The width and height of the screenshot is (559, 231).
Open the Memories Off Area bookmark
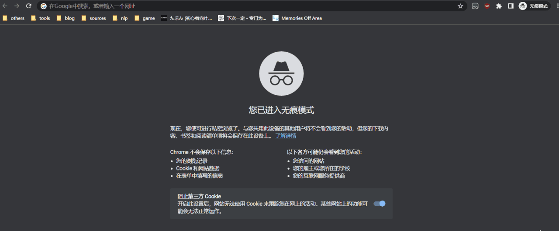click(x=297, y=18)
